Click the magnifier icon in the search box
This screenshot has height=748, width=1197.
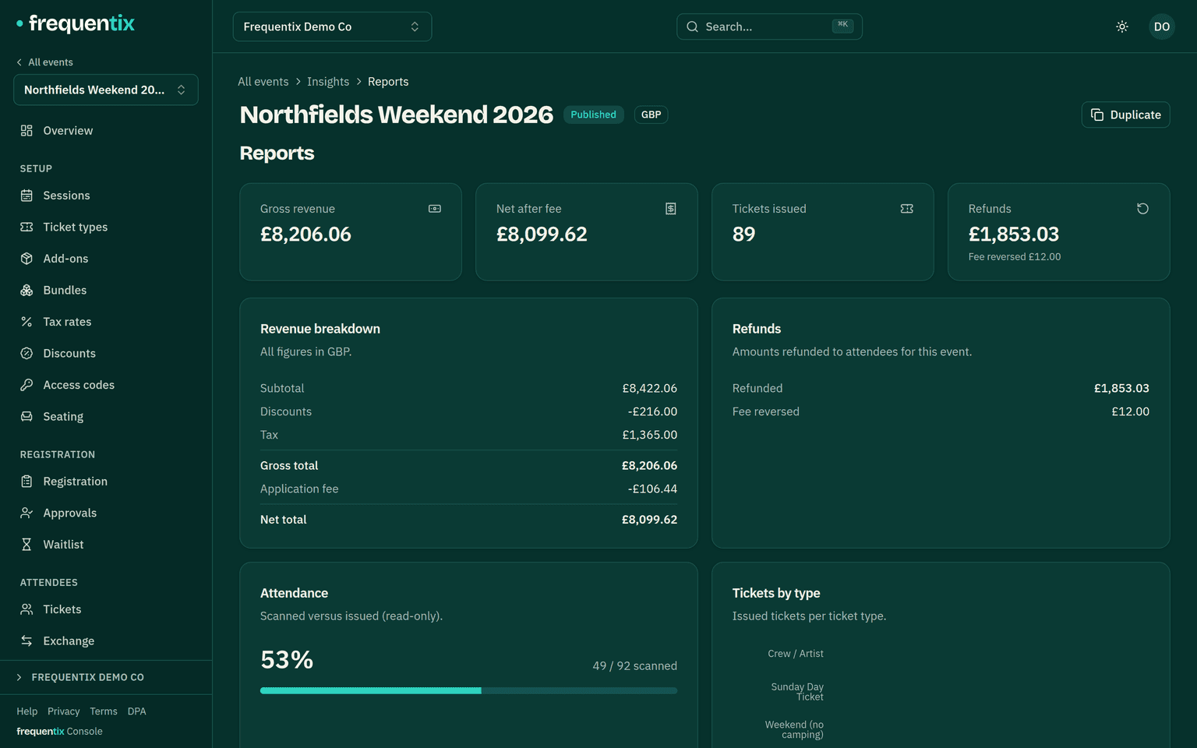click(x=692, y=26)
